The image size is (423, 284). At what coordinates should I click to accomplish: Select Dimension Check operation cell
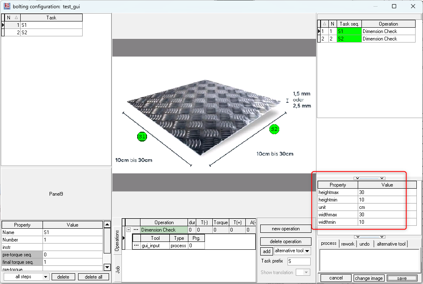click(x=164, y=230)
